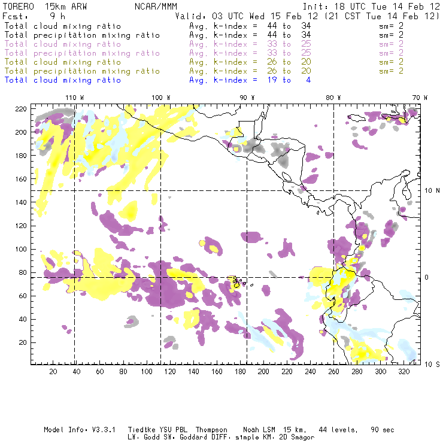Select the "0" equator latitude label

(x=427, y=277)
